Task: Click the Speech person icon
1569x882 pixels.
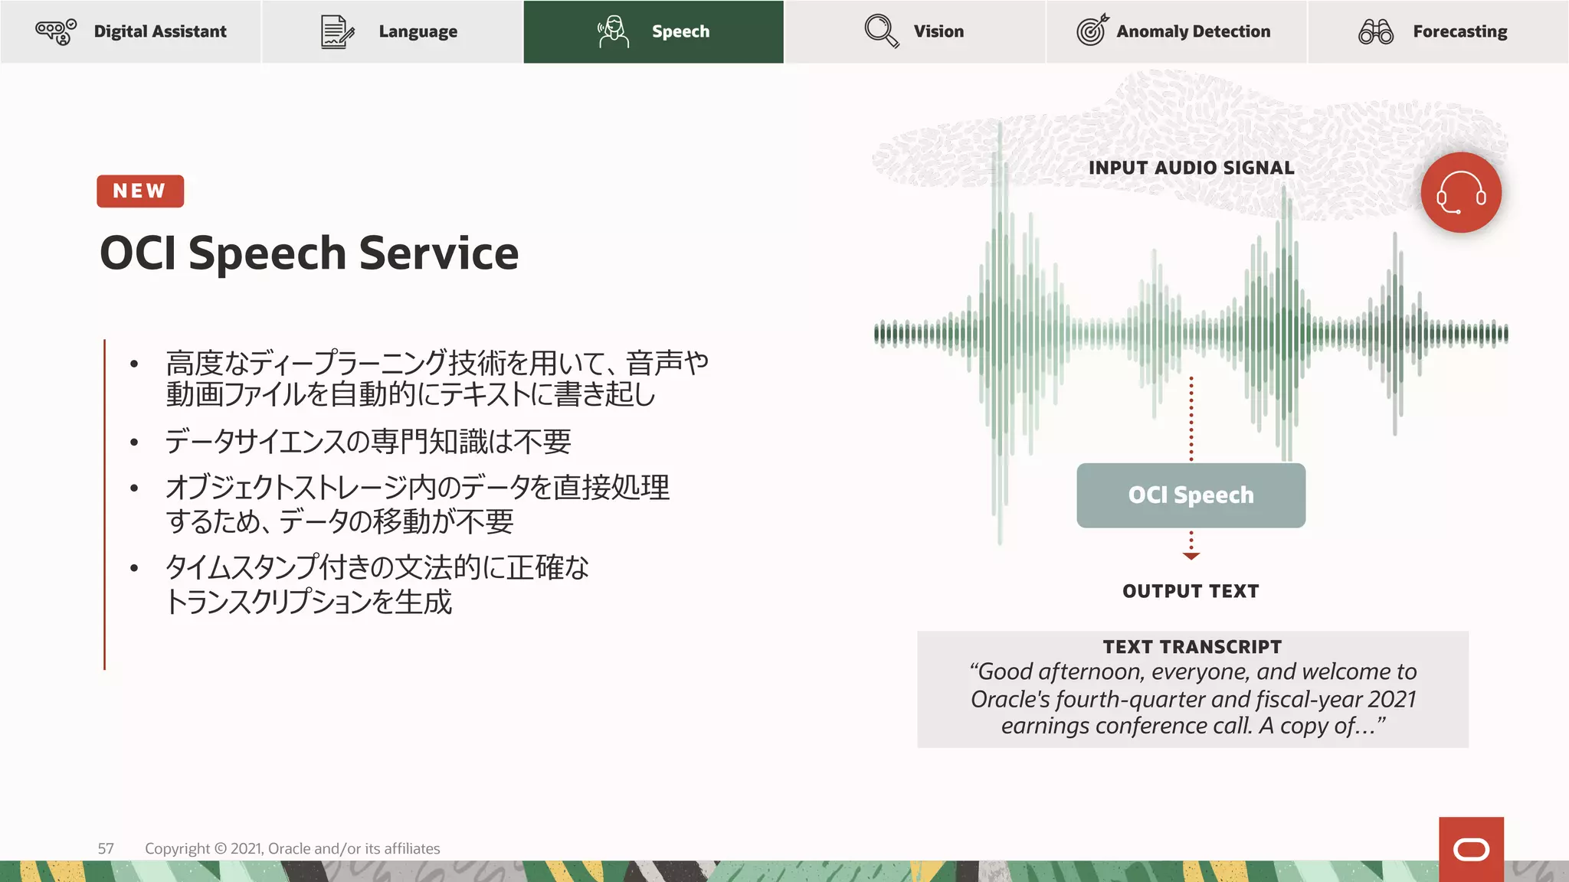Action: tap(613, 32)
